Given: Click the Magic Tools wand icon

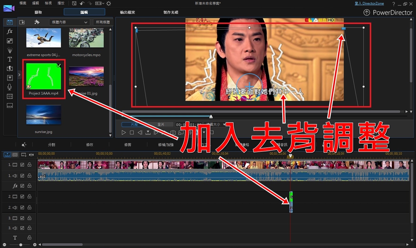Looking at the screenshot, I should tap(24, 145).
